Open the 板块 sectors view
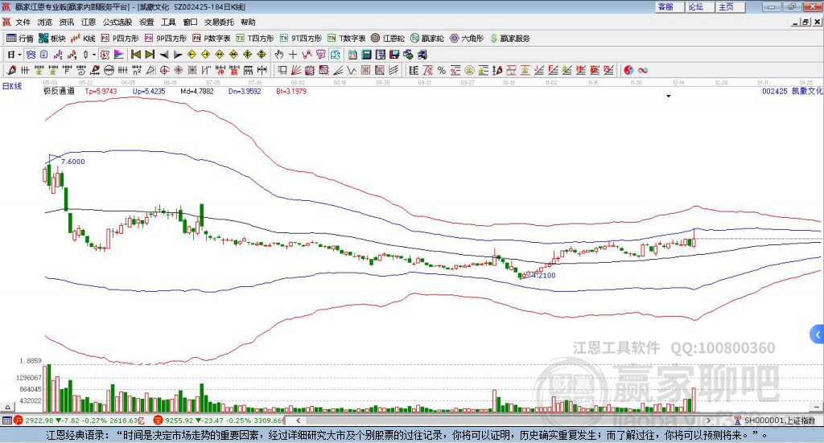824x443 pixels. tap(52, 39)
